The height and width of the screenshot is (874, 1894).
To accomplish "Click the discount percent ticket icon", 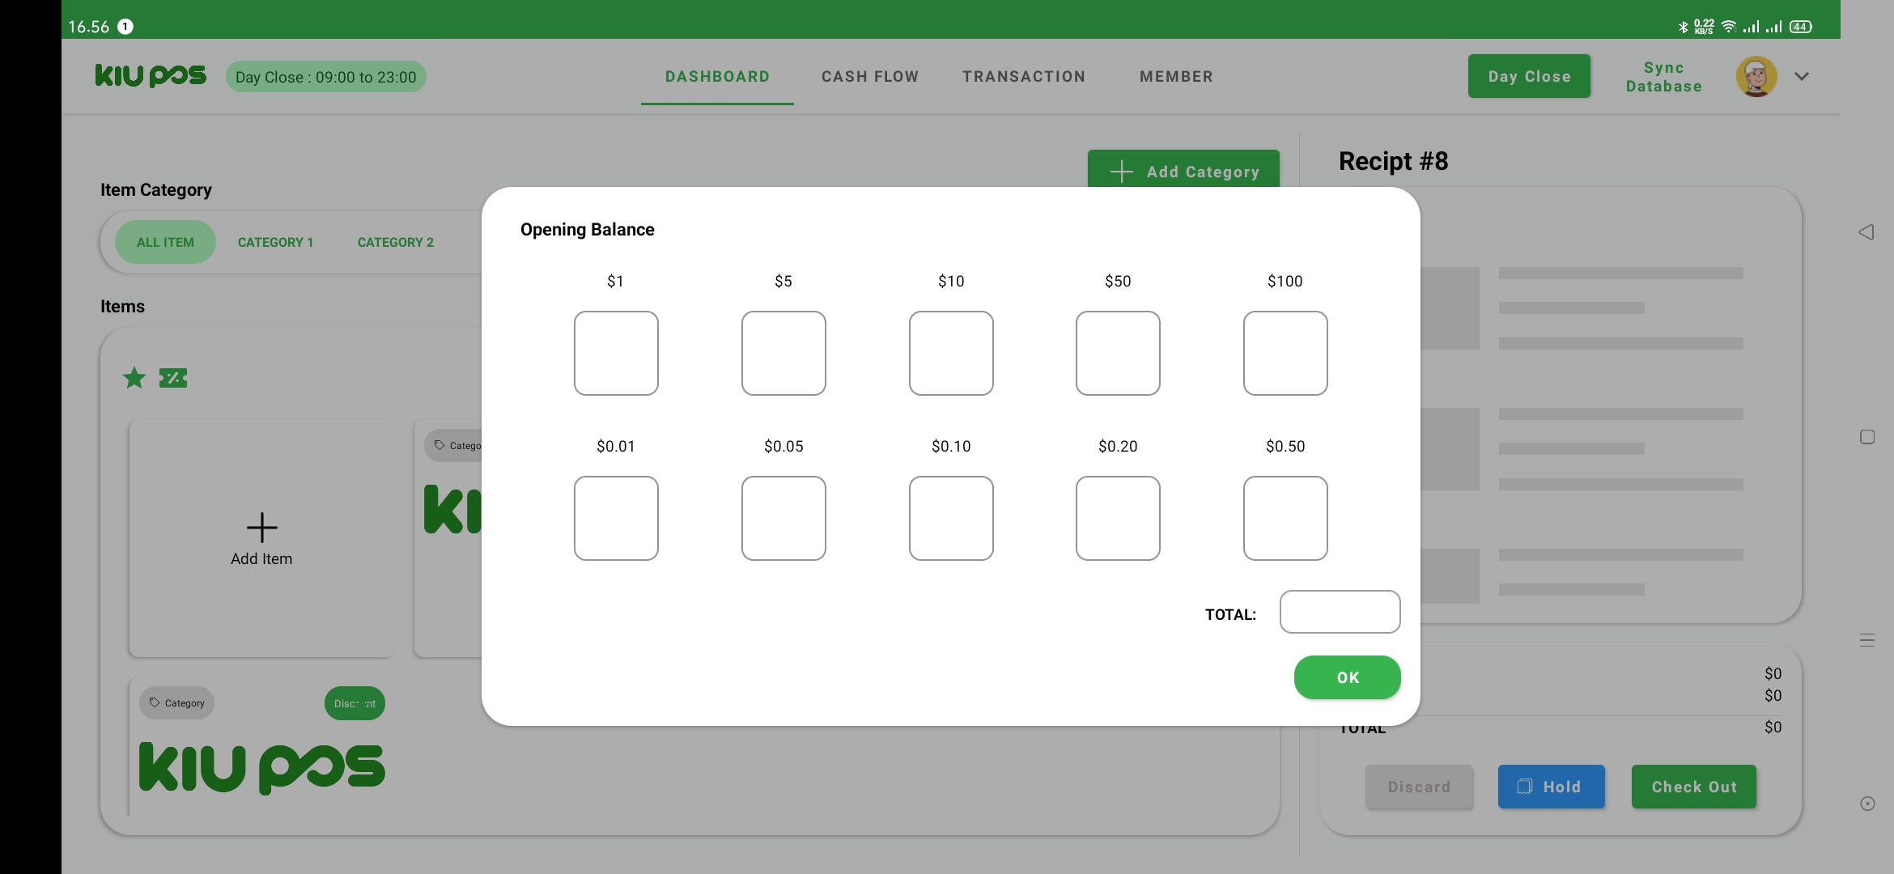I will [x=173, y=378].
